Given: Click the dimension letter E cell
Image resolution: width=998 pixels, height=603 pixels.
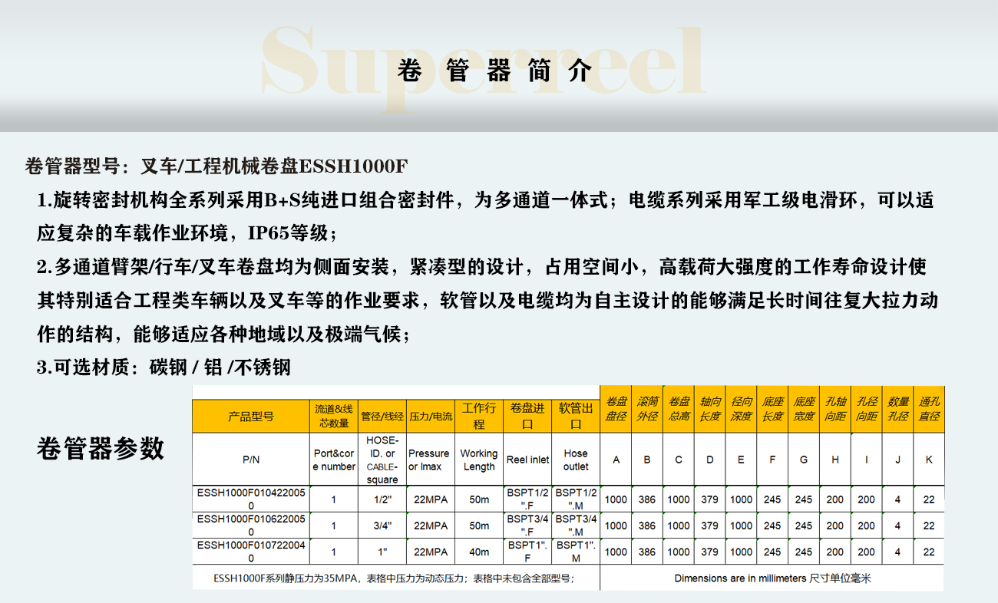Looking at the screenshot, I should pyautogui.click(x=741, y=460).
